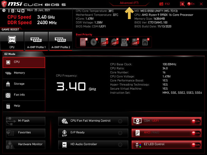Click the Instruction Set MMX, SSE list
This screenshot has height=155, width=207.
[182, 93]
